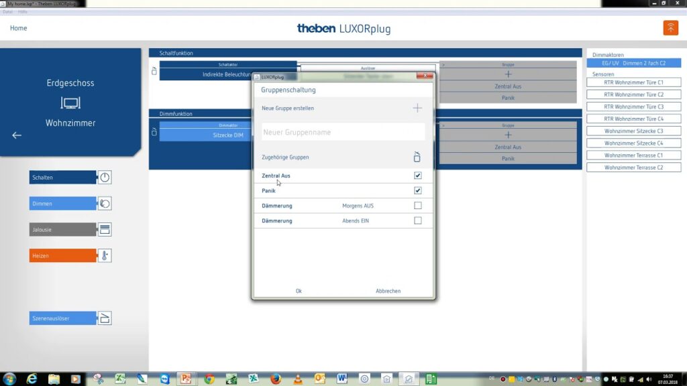Select sensor Wohnzimmer Sitzecke C3
This screenshot has height=386, width=687.
click(x=633, y=131)
